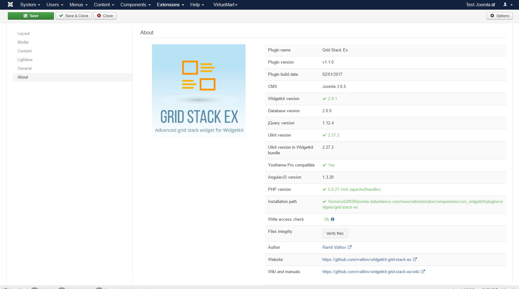Click external link icon after Website URL

(415, 259)
